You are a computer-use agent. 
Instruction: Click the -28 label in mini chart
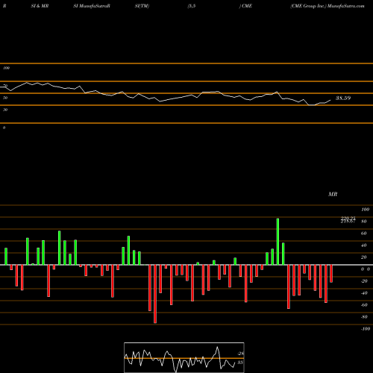coord(241,354)
